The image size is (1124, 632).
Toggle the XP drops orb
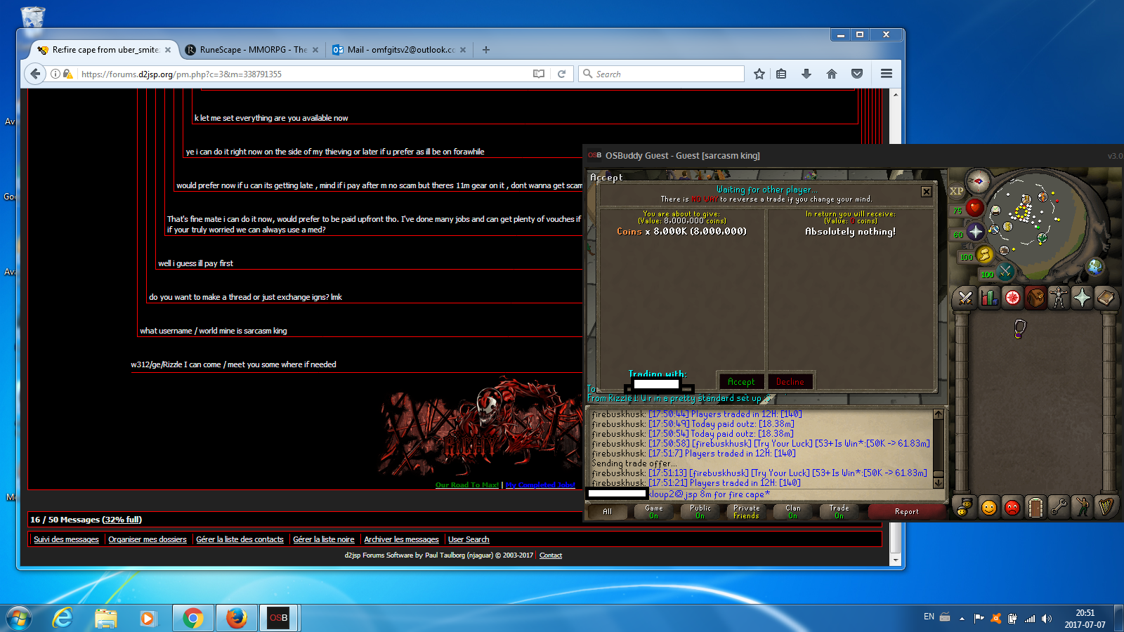click(x=957, y=190)
